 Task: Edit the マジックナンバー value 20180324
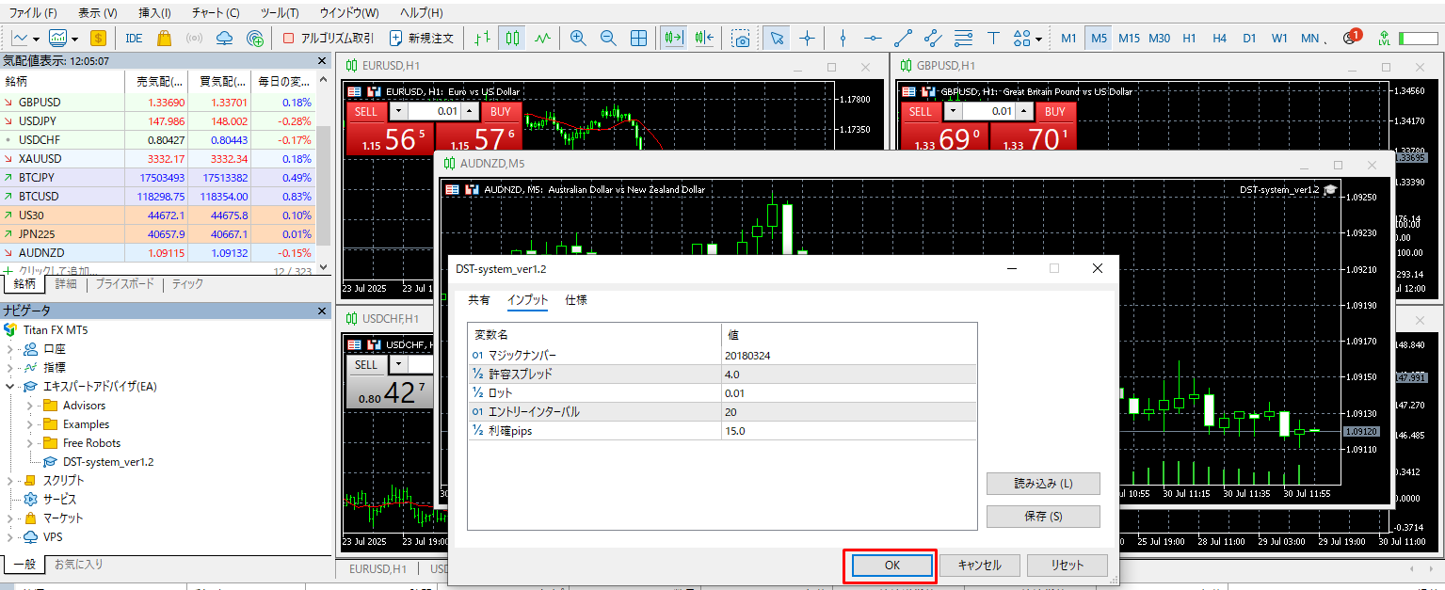(849, 356)
